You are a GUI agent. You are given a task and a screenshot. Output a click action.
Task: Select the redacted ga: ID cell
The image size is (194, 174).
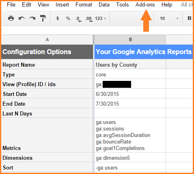pyautogui.click(x=130, y=84)
